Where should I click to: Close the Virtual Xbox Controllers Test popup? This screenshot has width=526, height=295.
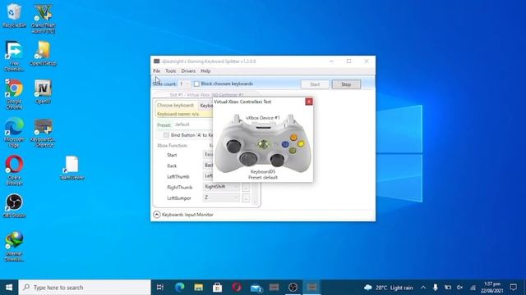pos(309,102)
